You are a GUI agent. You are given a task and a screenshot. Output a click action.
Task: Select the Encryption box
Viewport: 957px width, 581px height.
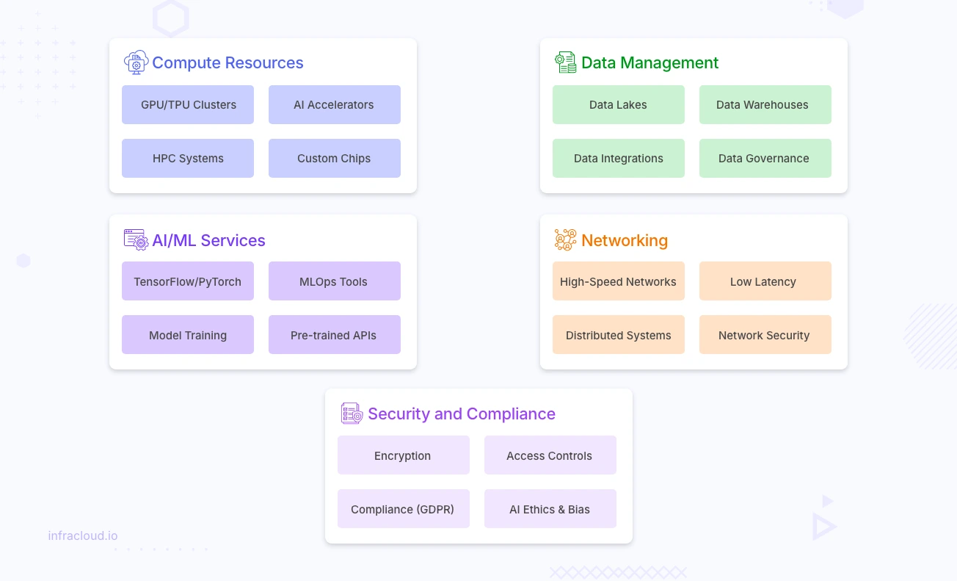(x=404, y=455)
